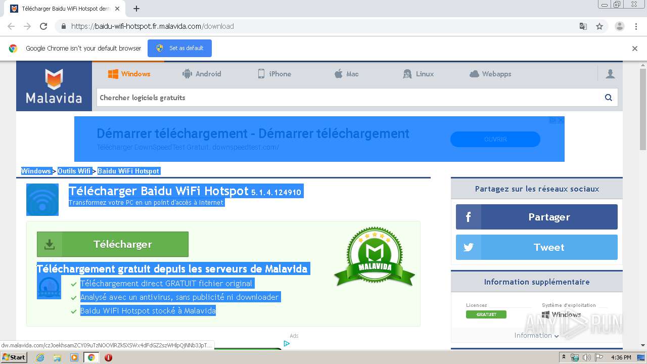Image resolution: width=647 pixels, height=364 pixels.
Task: Focus the Chercher logiciels gratuits search field
Action: tap(348, 98)
